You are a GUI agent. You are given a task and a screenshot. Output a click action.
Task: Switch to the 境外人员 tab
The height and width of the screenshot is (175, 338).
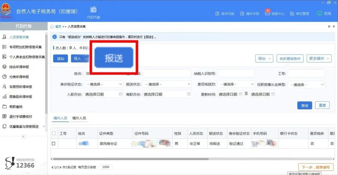pos(79,118)
